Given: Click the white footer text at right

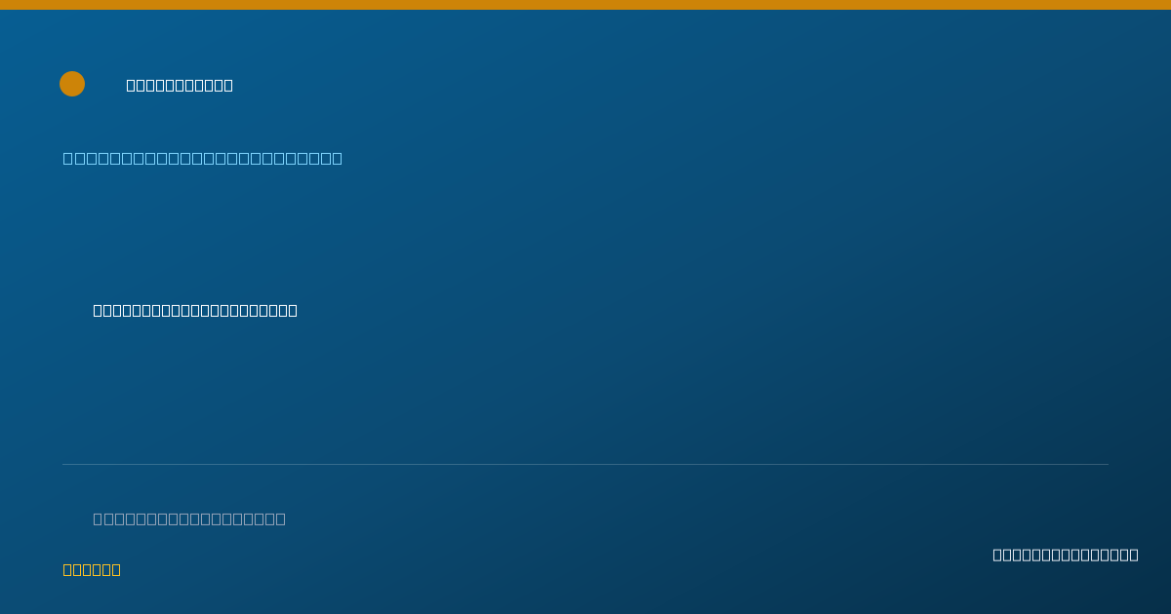Looking at the screenshot, I should (1066, 555).
